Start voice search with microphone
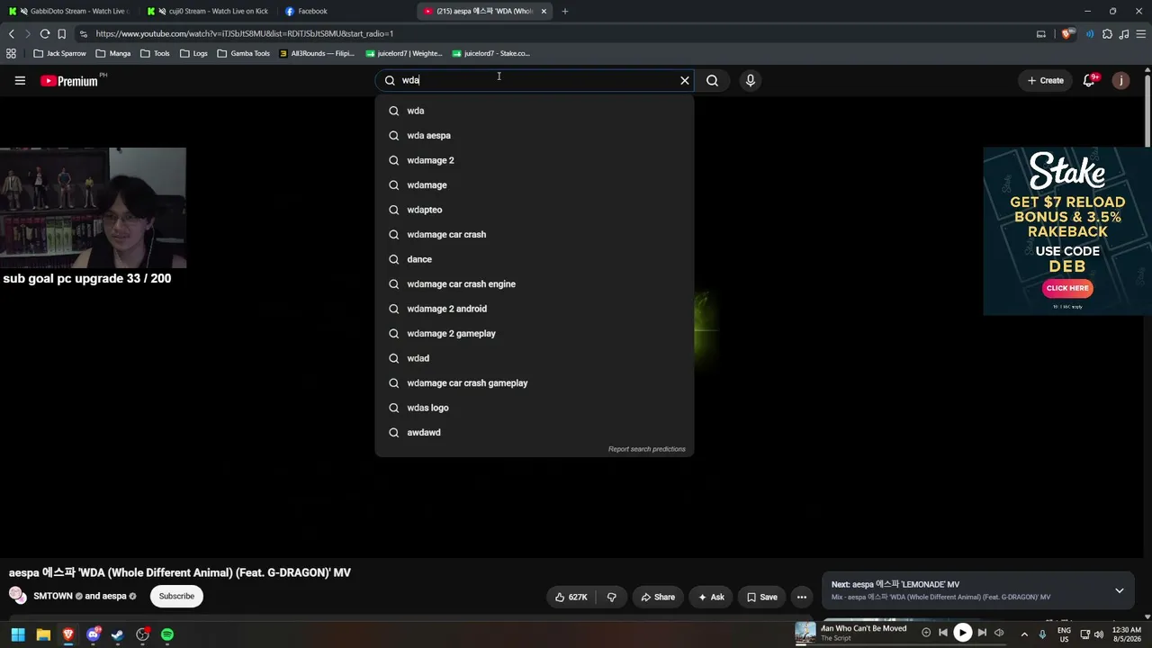Screen dimensions: 1152x648 coord(750,80)
